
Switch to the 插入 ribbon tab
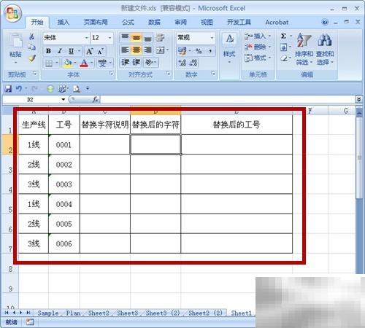coord(64,22)
